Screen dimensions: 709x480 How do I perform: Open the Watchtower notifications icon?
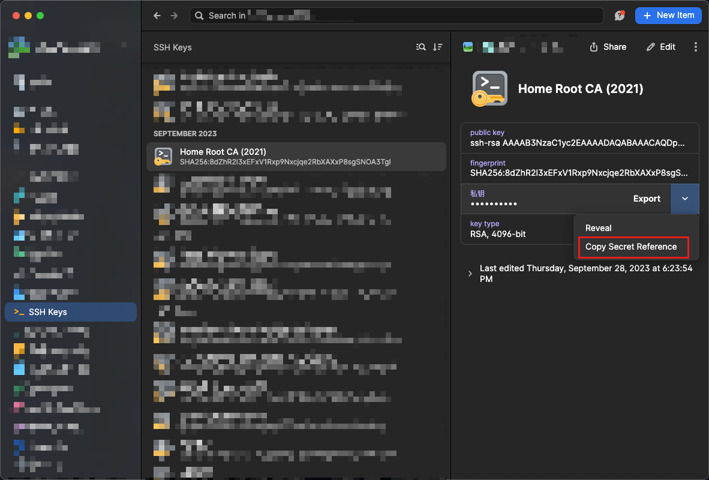pyautogui.click(x=620, y=16)
